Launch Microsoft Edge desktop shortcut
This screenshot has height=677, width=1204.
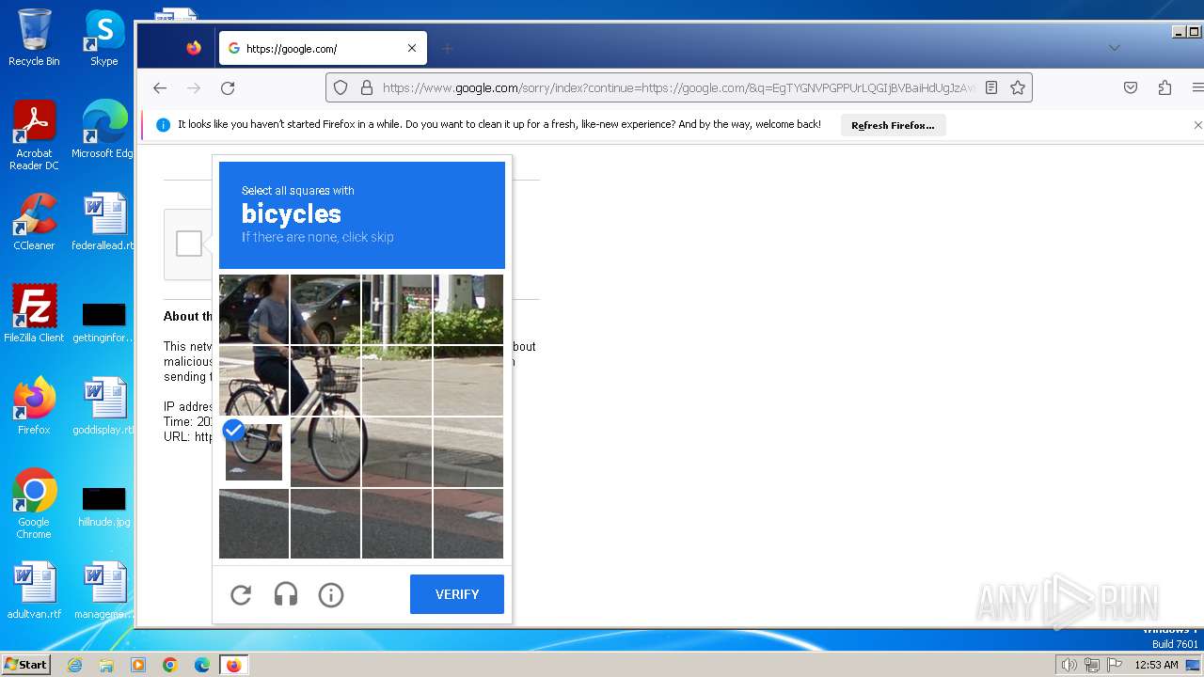point(104,130)
